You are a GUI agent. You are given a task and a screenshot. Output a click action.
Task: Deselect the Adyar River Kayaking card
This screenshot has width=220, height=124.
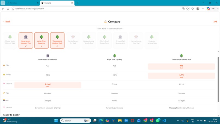click(x=41, y=41)
